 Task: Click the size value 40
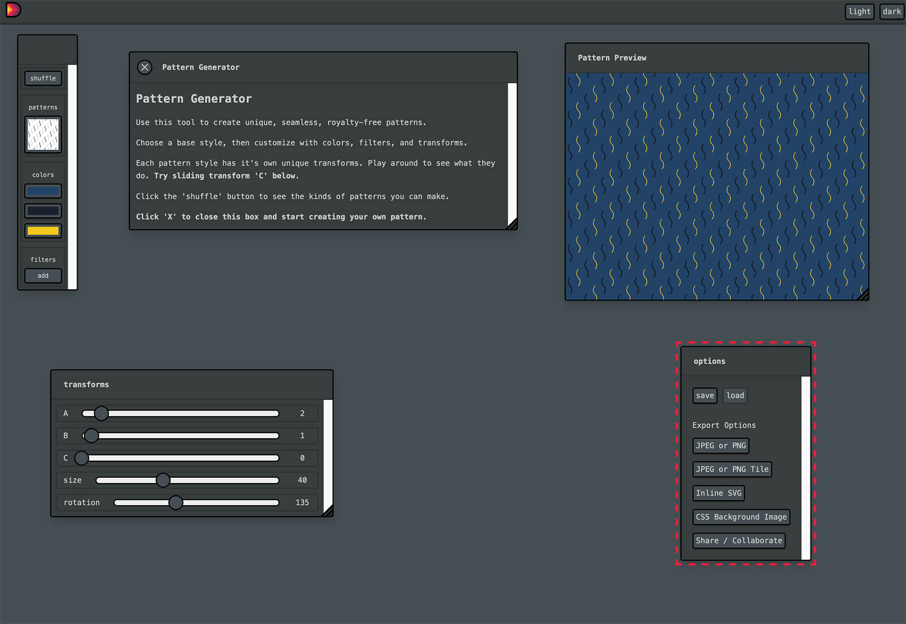(x=302, y=481)
